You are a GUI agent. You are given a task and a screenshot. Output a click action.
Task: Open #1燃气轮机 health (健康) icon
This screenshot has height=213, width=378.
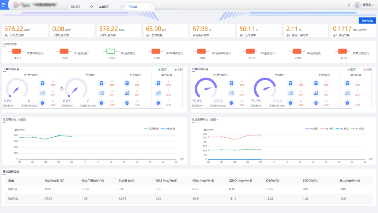42,83
